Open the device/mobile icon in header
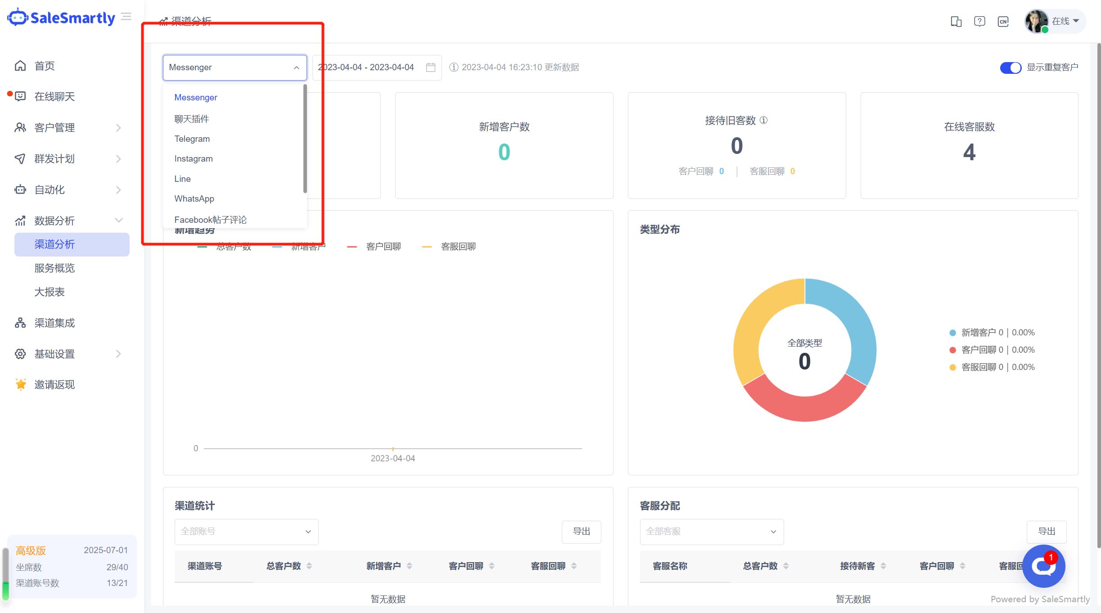 click(x=956, y=21)
